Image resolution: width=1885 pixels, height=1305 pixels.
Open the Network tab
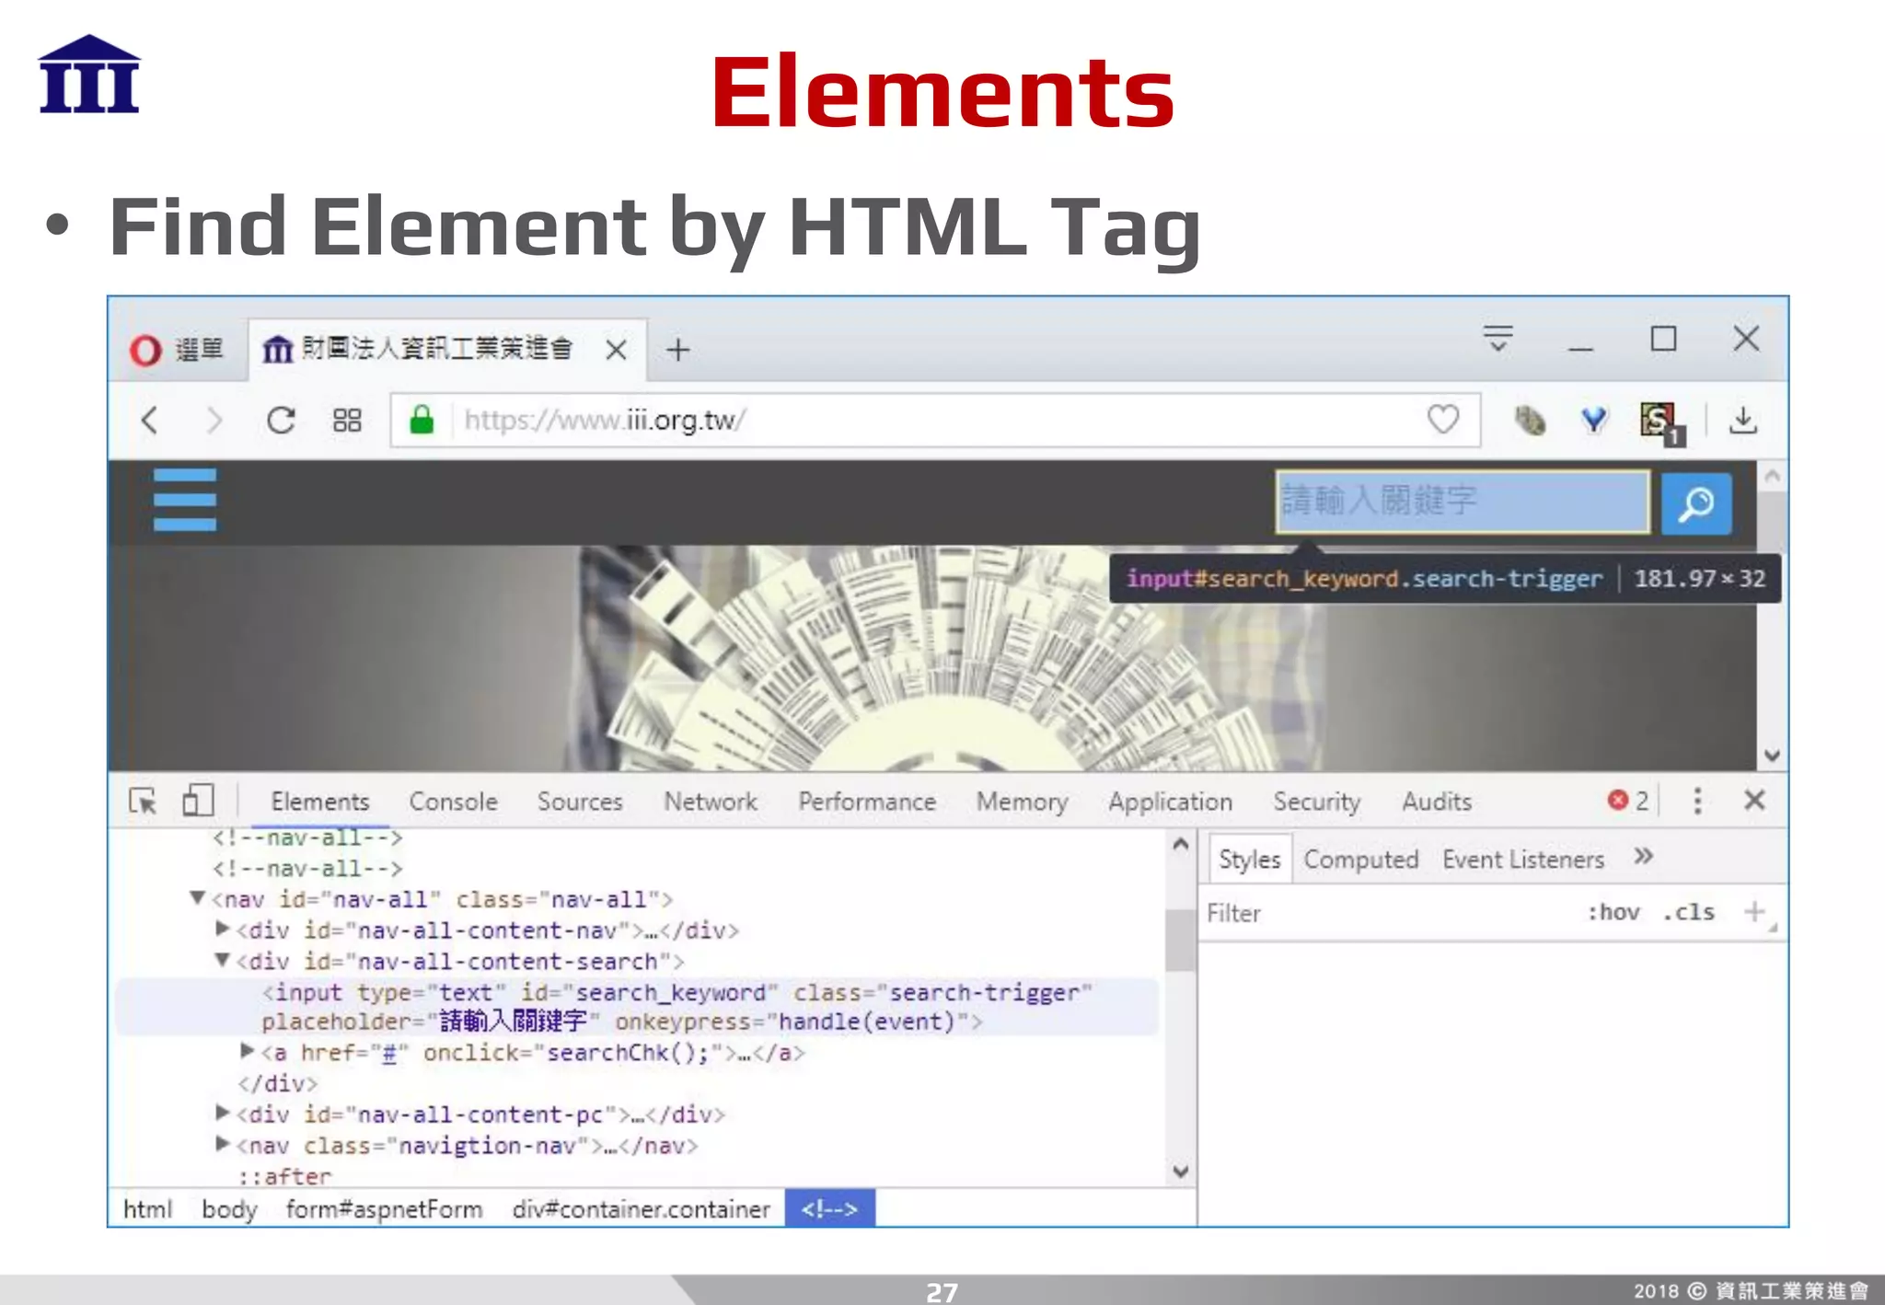coord(711,802)
